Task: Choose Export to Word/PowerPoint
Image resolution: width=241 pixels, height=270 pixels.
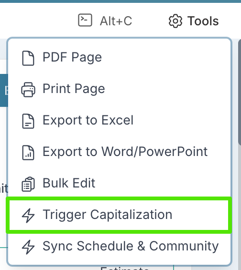Action: point(119,153)
